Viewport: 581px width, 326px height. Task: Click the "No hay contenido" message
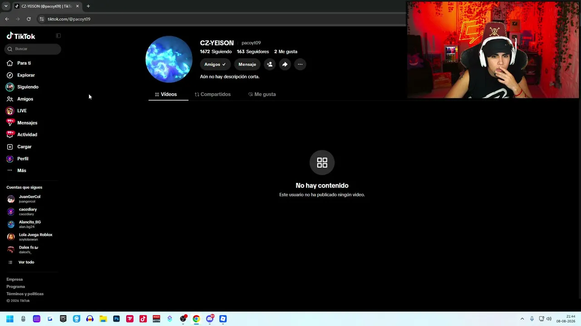coord(322,186)
